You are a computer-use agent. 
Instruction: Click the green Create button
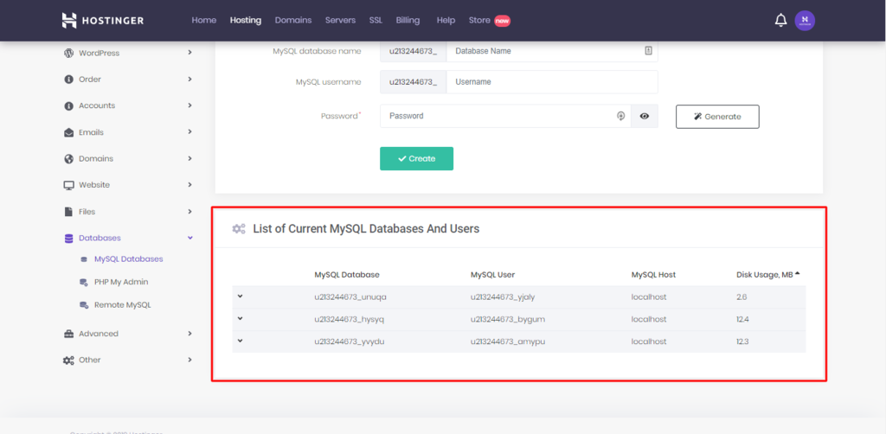tap(416, 158)
